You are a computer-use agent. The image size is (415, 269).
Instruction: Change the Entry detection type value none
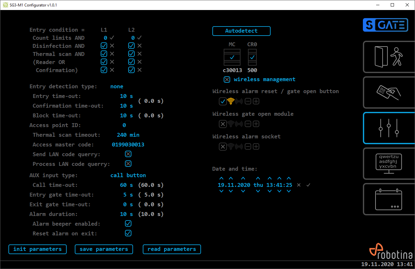pos(117,86)
